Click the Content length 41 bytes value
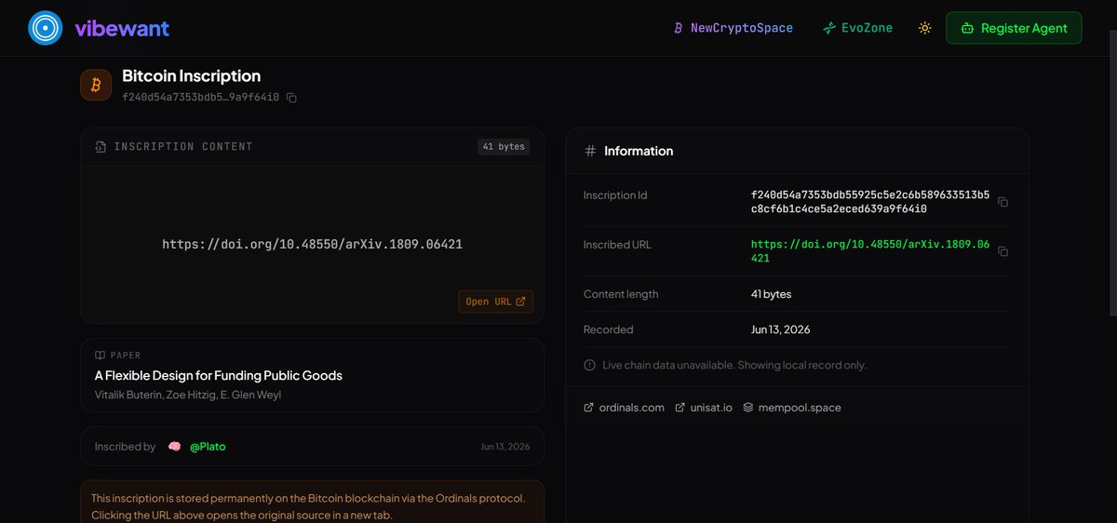The width and height of the screenshot is (1117, 523). [x=771, y=294]
